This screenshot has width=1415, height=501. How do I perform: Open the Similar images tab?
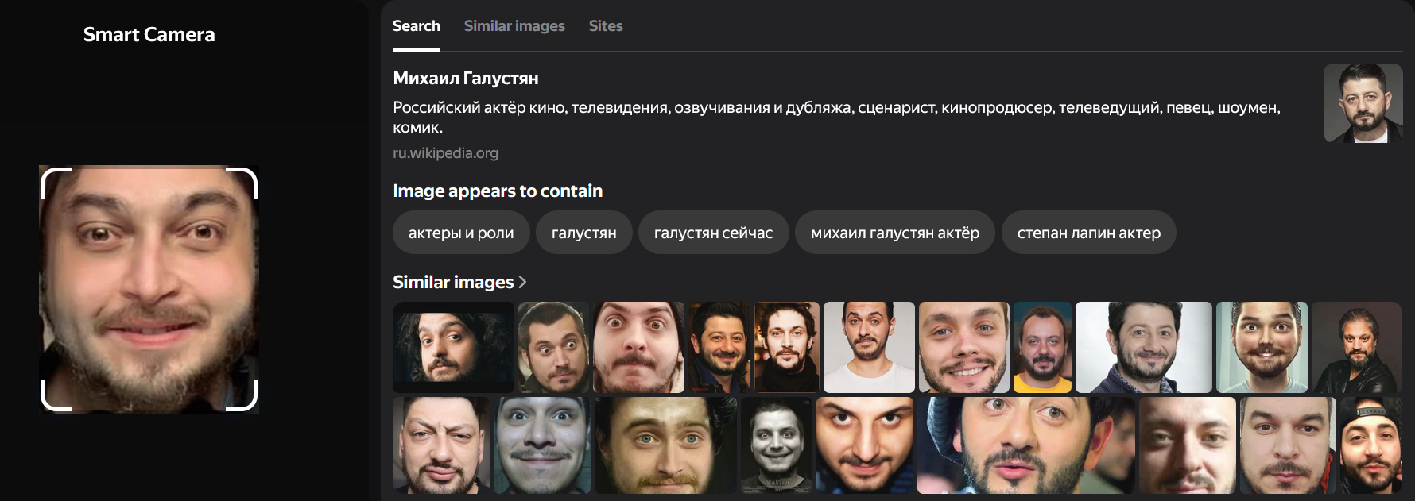click(514, 26)
